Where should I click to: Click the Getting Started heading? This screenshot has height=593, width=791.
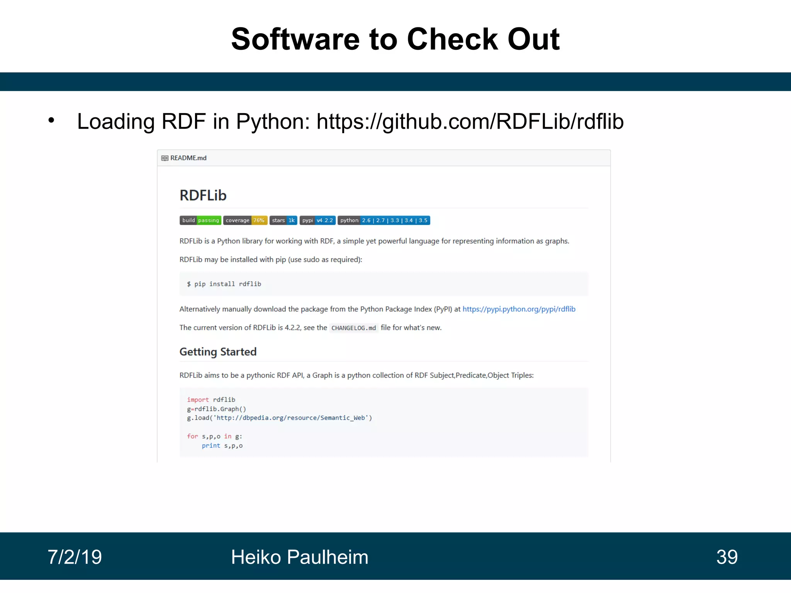(x=218, y=352)
